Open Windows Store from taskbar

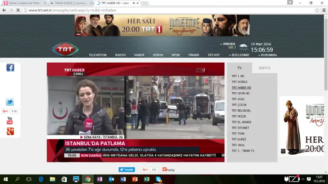(64, 179)
